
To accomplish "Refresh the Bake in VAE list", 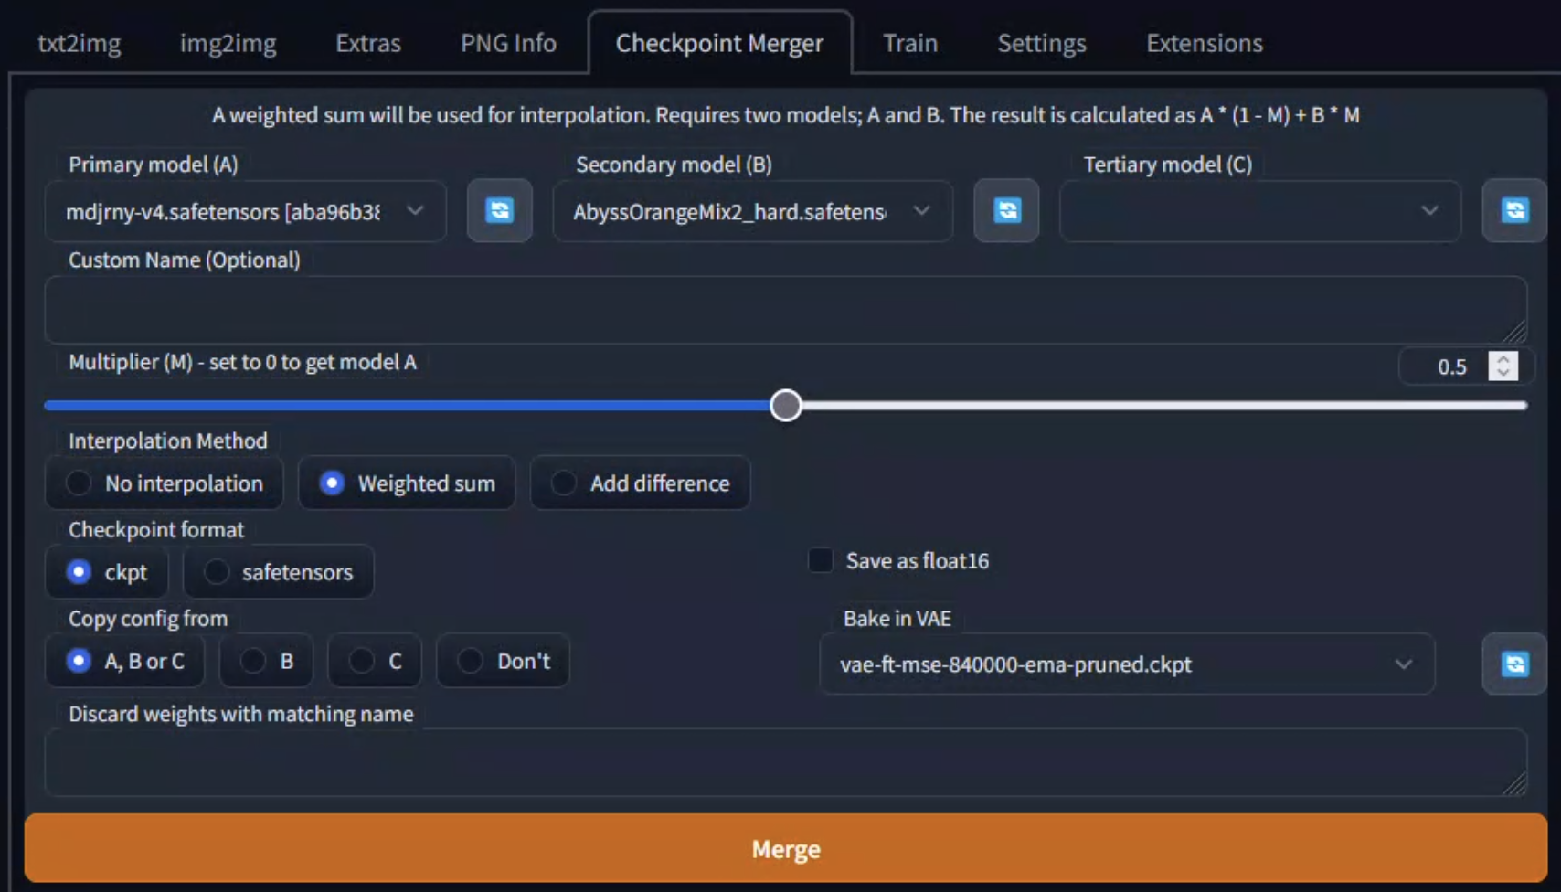I will coord(1513,664).
